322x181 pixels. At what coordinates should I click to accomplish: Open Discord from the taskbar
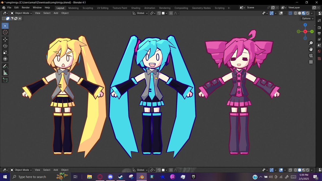click(x=110, y=177)
